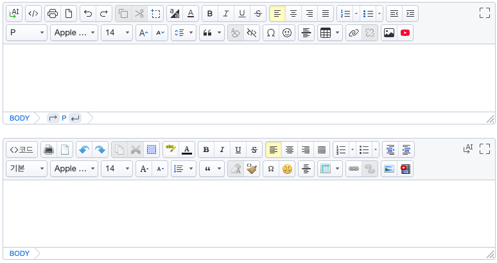Open the '기본' format dropdown in bottom editor
The width and height of the screenshot is (497, 263).
point(26,169)
